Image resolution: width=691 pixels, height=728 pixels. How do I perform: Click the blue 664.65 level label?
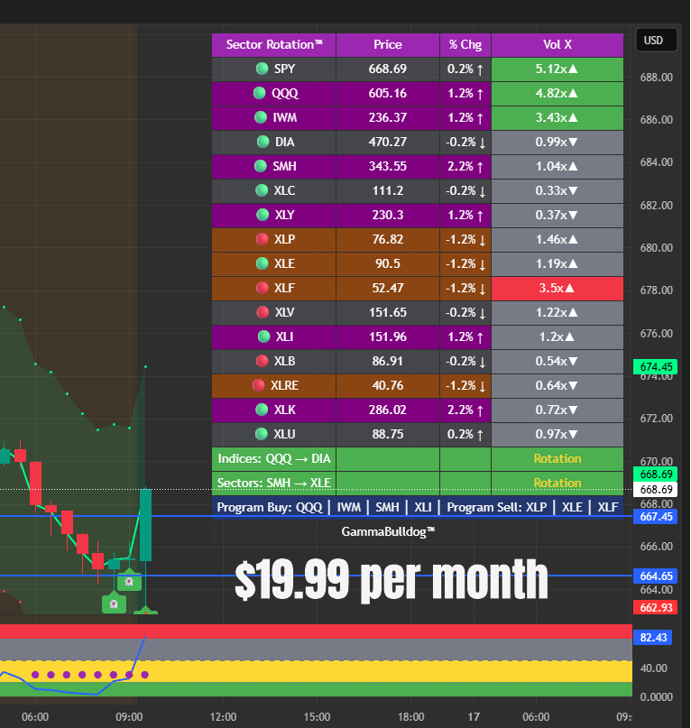click(655, 576)
